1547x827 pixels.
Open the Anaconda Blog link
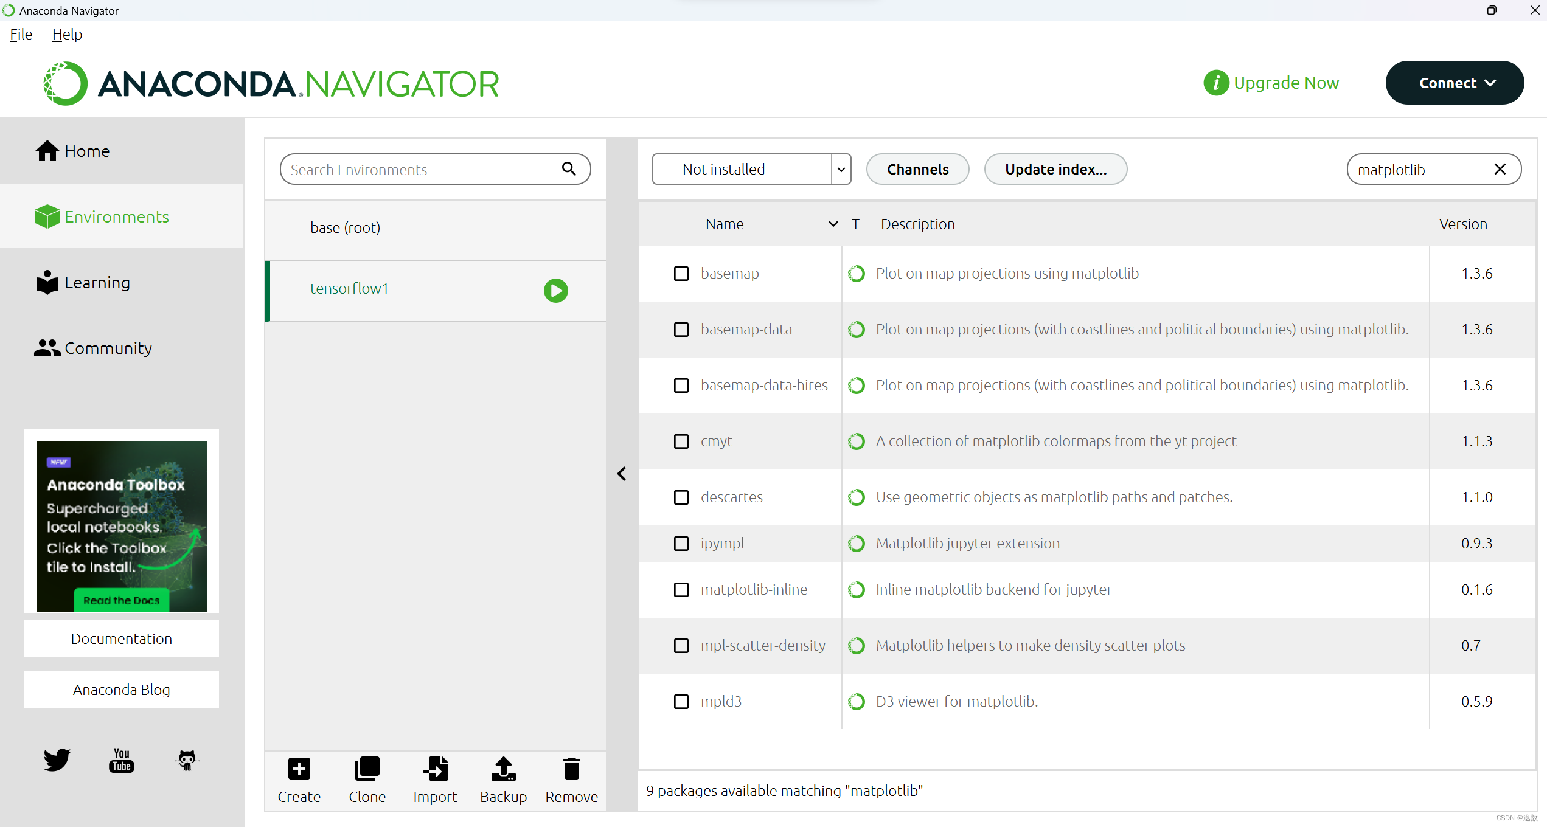pyautogui.click(x=122, y=690)
